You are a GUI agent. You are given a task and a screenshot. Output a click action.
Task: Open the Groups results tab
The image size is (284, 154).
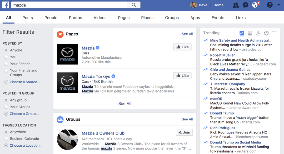[172, 18]
